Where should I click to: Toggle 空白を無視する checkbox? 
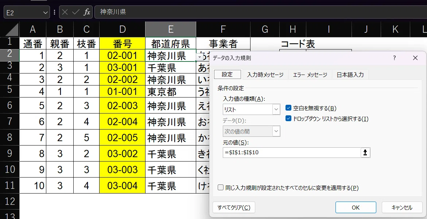(288, 108)
